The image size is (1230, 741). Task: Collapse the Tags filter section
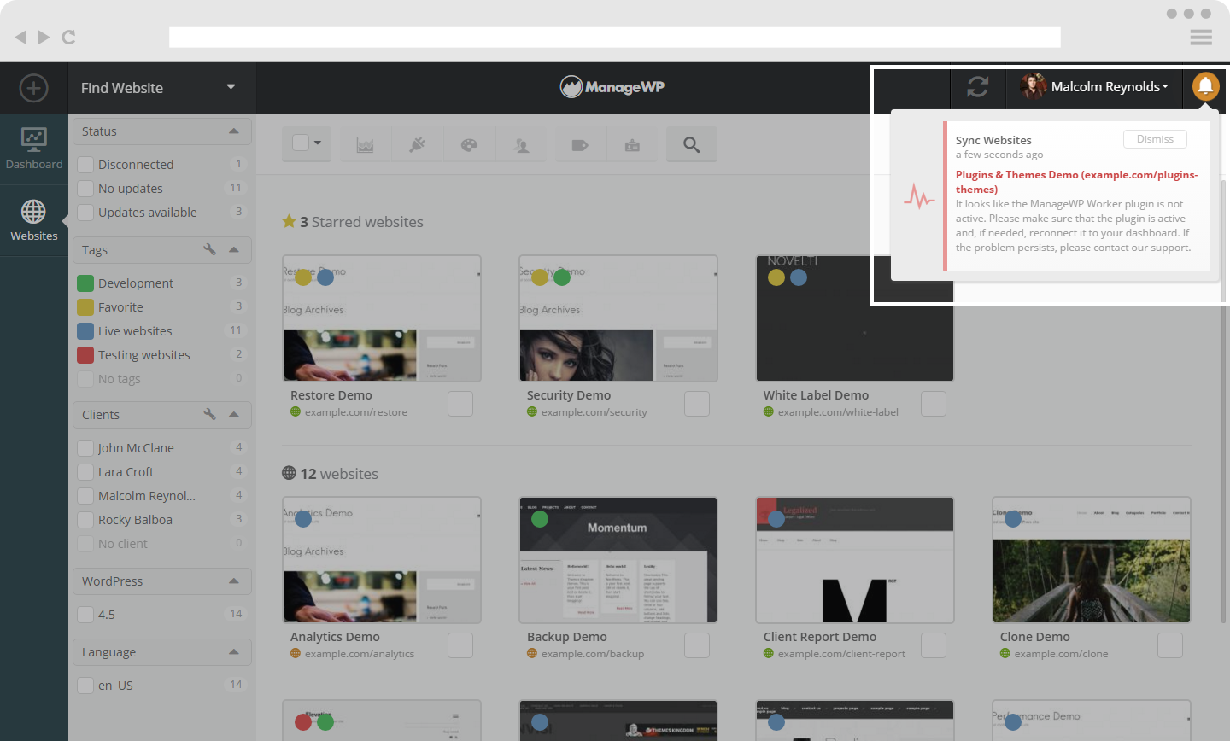(234, 249)
